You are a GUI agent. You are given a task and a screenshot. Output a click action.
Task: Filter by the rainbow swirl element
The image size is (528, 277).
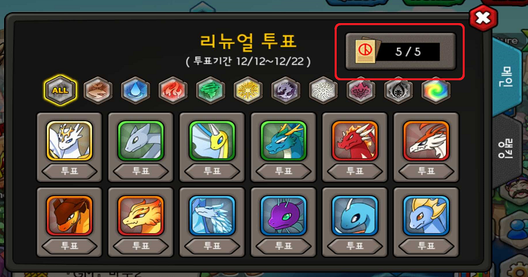coord(436,91)
